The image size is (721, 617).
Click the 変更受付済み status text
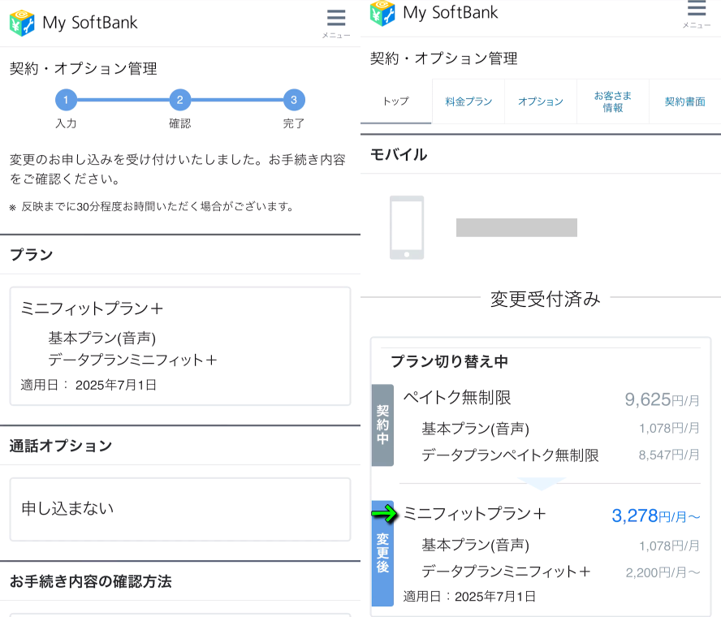click(546, 299)
